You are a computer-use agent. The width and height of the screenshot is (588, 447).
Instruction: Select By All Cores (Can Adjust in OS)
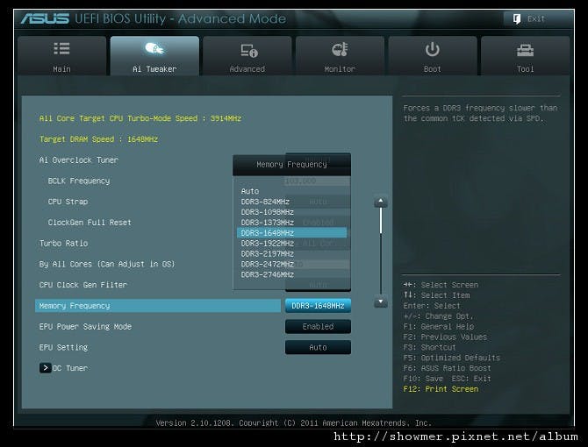(107, 265)
